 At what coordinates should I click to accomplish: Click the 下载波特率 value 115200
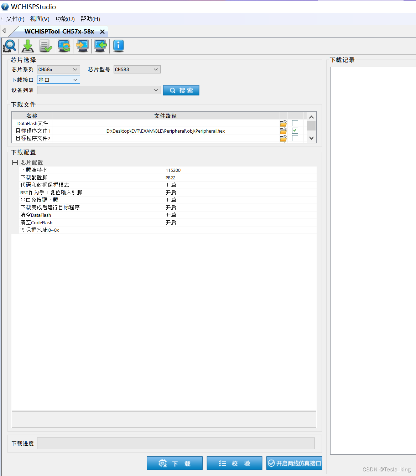tap(240, 170)
